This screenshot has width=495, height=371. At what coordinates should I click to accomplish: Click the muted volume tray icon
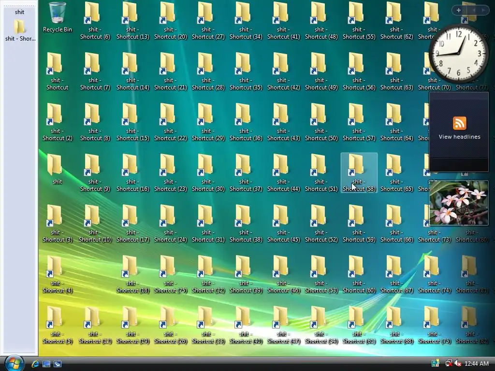458,364
